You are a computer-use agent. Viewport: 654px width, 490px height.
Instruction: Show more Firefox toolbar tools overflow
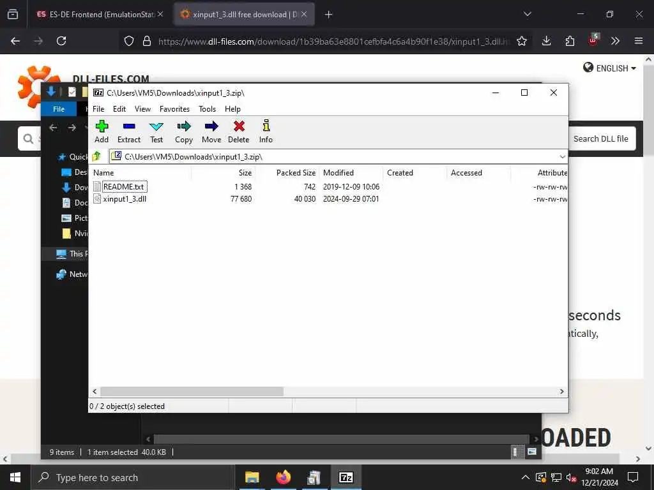coord(615,41)
